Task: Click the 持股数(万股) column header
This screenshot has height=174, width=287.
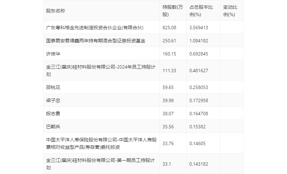Action: [173, 11]
